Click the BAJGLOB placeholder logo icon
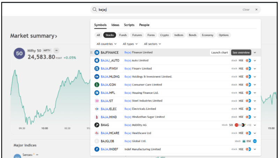279x158 pixels. pyautogui.click(x=97, y=141)
